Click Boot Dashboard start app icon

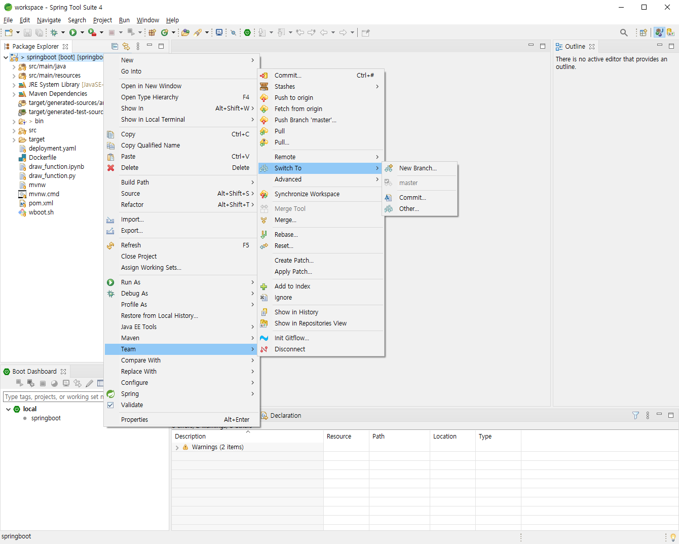(19, 383)
